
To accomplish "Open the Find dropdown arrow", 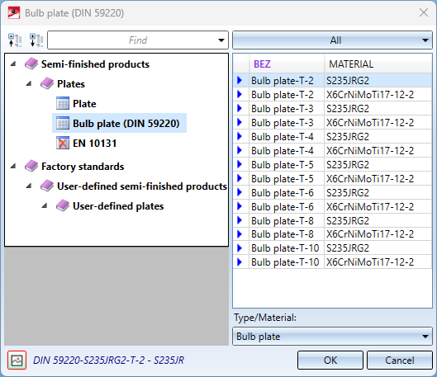I will [x=221, y=40].
